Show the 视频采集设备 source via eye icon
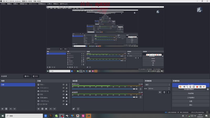Screen dimensions: 210x118 [x=64, y=91]
